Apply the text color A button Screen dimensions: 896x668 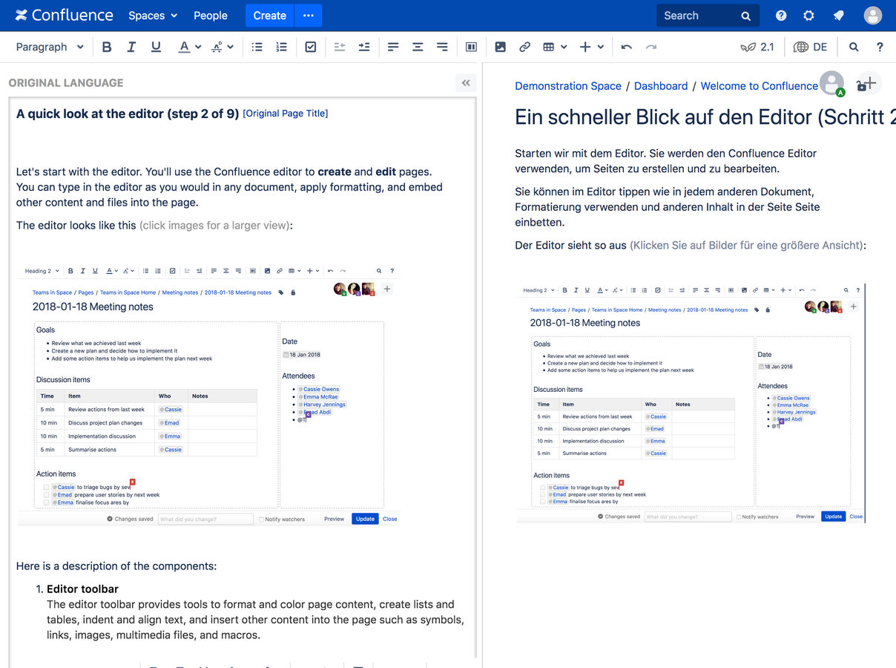point(184,47)
